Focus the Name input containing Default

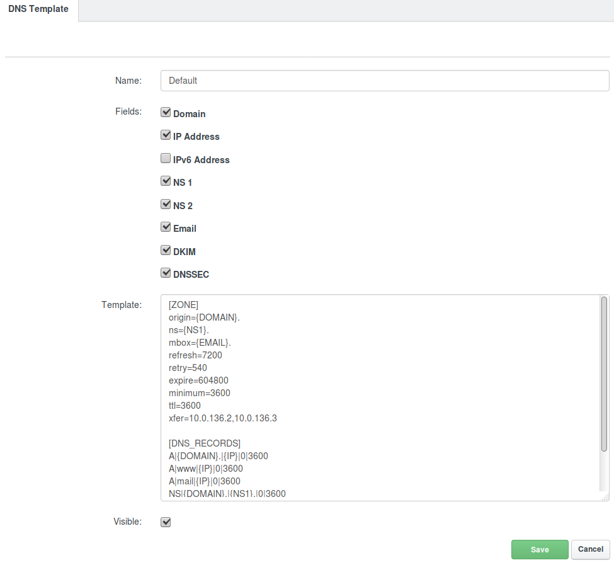tap(385, 81)
